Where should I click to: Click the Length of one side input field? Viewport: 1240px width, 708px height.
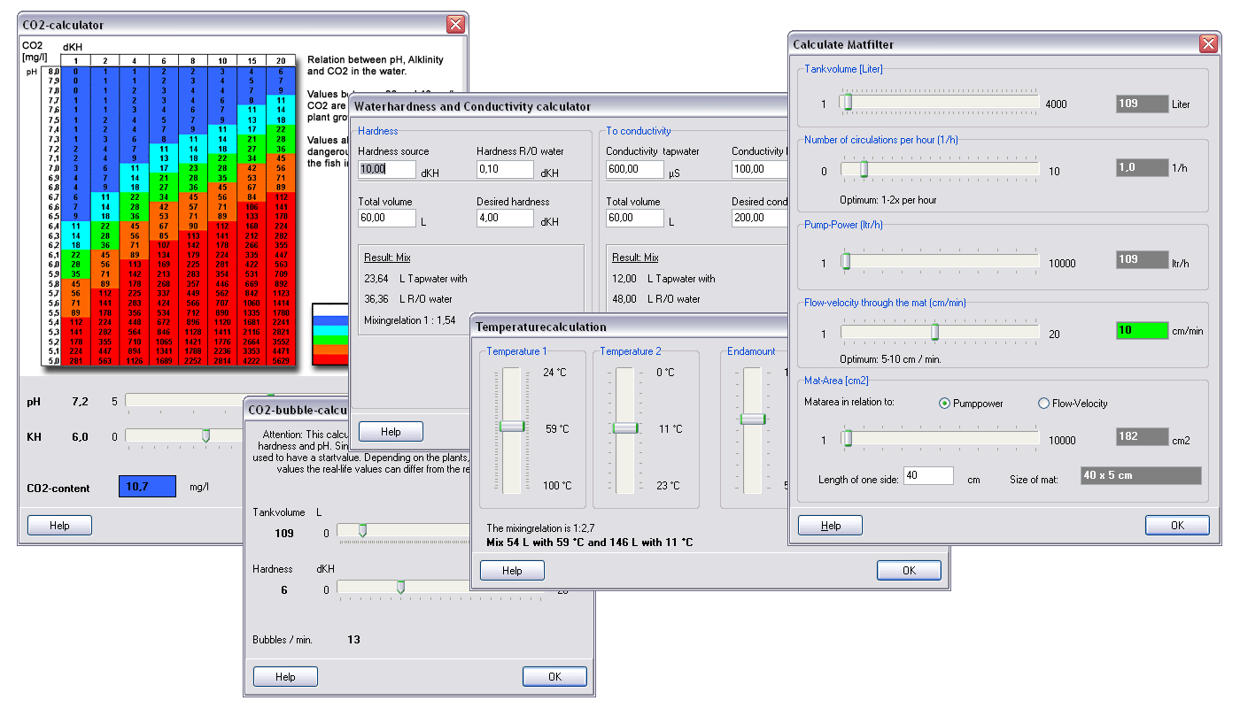pos(927,475)
